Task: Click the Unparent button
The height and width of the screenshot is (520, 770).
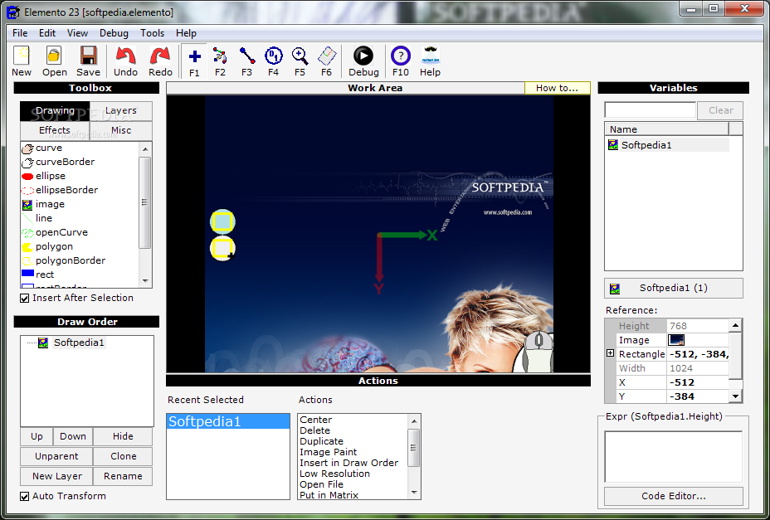Action: tap(56, 456)
